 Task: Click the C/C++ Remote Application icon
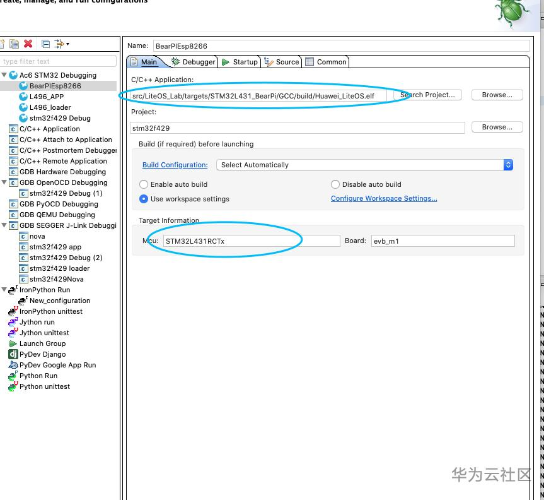[13, 161]
